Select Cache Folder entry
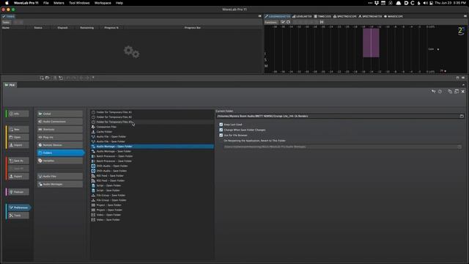The width and height of the screenshot is (469, 264). [x=152, y=132]
